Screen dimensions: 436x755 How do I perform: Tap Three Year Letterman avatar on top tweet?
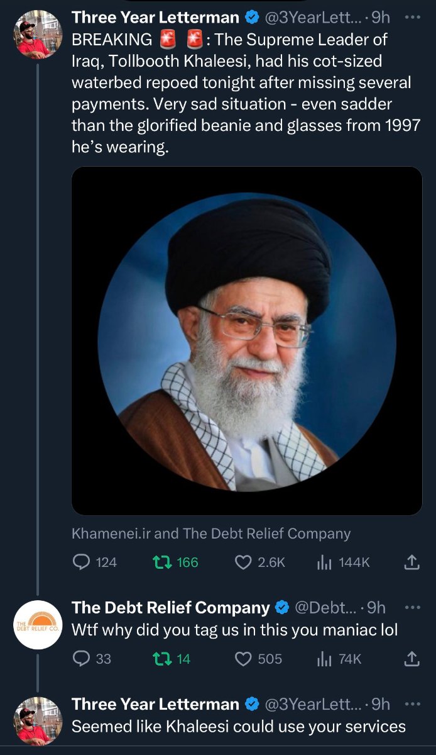[38, 35]
